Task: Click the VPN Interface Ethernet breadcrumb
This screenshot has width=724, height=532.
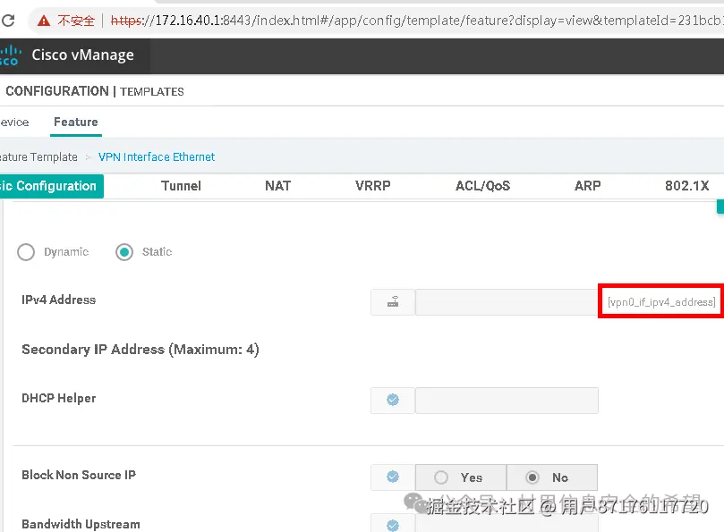Action: point(157,157)
